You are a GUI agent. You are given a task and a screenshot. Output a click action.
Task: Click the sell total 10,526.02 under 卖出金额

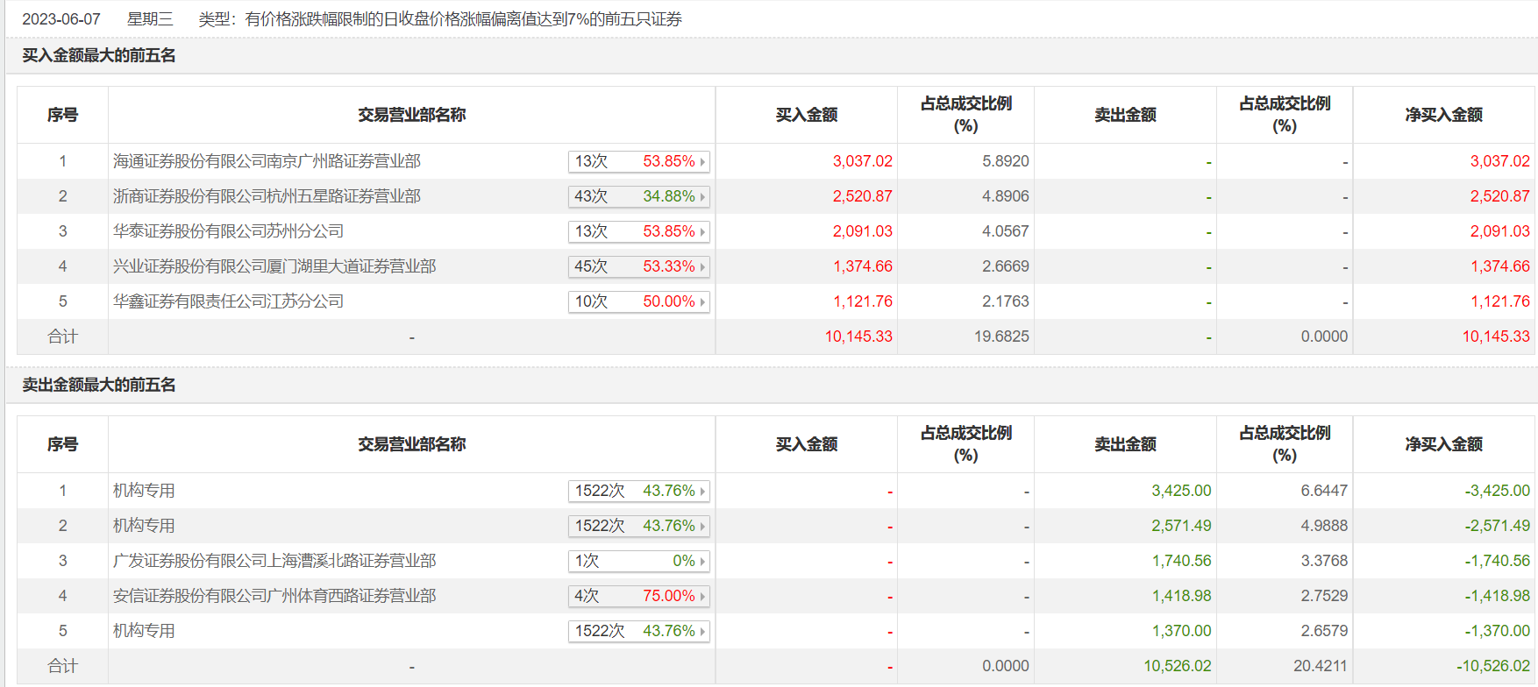pos(1178,666)
